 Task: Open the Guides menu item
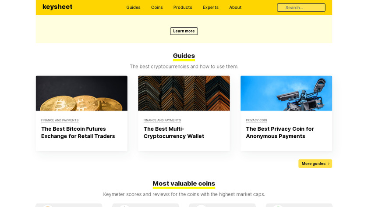pos(133,7)
